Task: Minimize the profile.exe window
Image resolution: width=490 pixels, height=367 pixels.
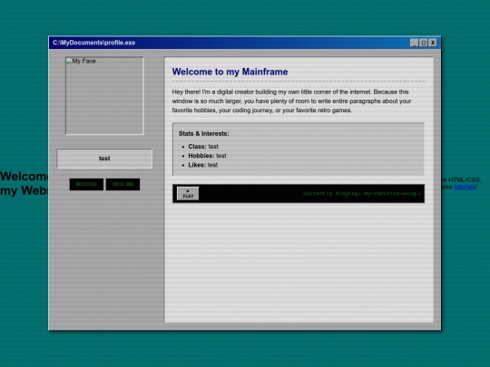Action: (x=414, y=43)
